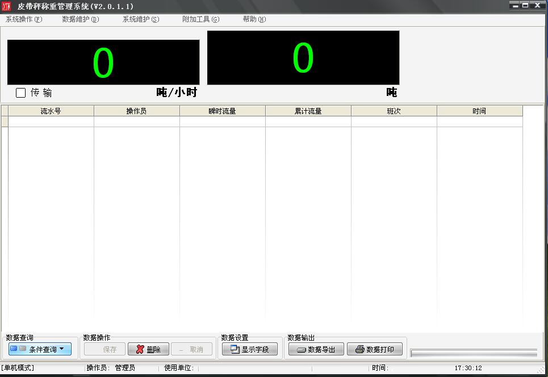This screenshot has height=377, width=548.
Task: Click the red X delete (删除) button
Action: point(148,349)
